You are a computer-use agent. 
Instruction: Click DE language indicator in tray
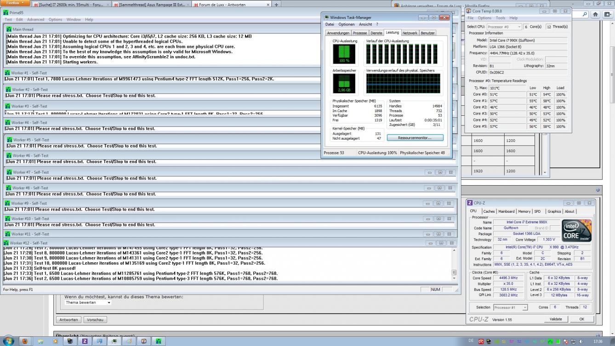[471, 340]
